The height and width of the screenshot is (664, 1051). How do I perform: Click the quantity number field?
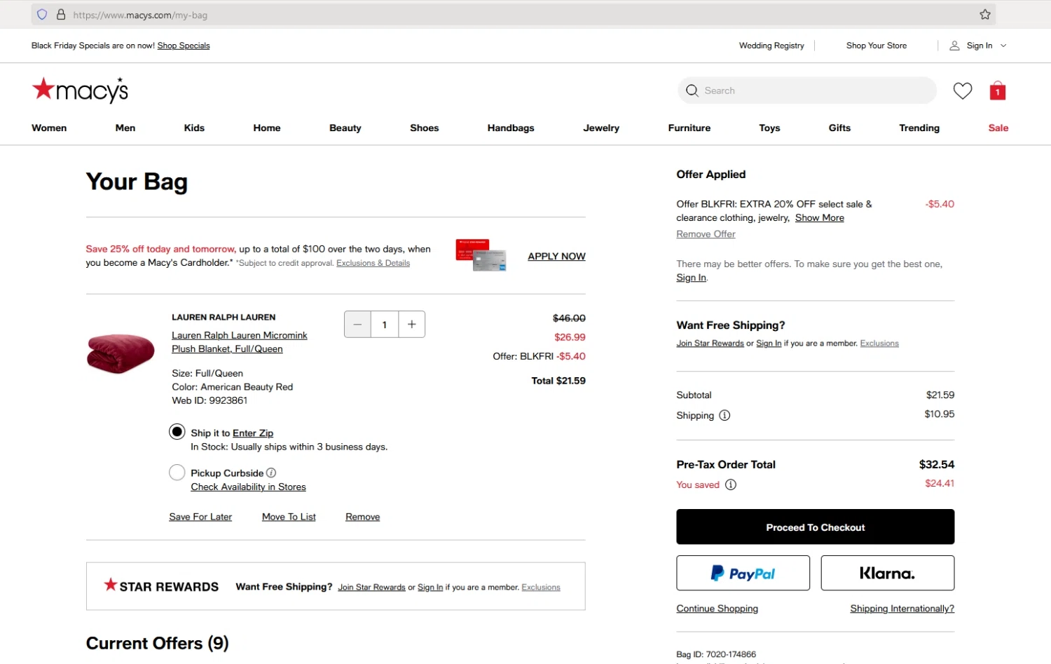tap(385, 325)
